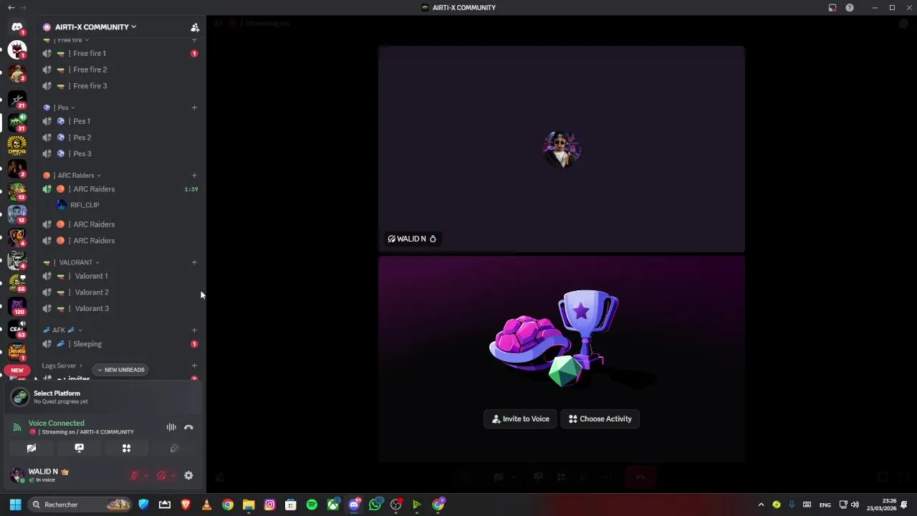Screen dimensions: 917x516
Task: Join the Pes 1 voice channel
Action: (x=120, y=121)
